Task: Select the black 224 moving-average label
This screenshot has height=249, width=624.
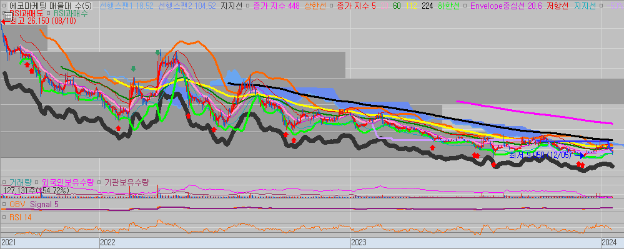Action: pyautogui.click(x=427, y=6)
